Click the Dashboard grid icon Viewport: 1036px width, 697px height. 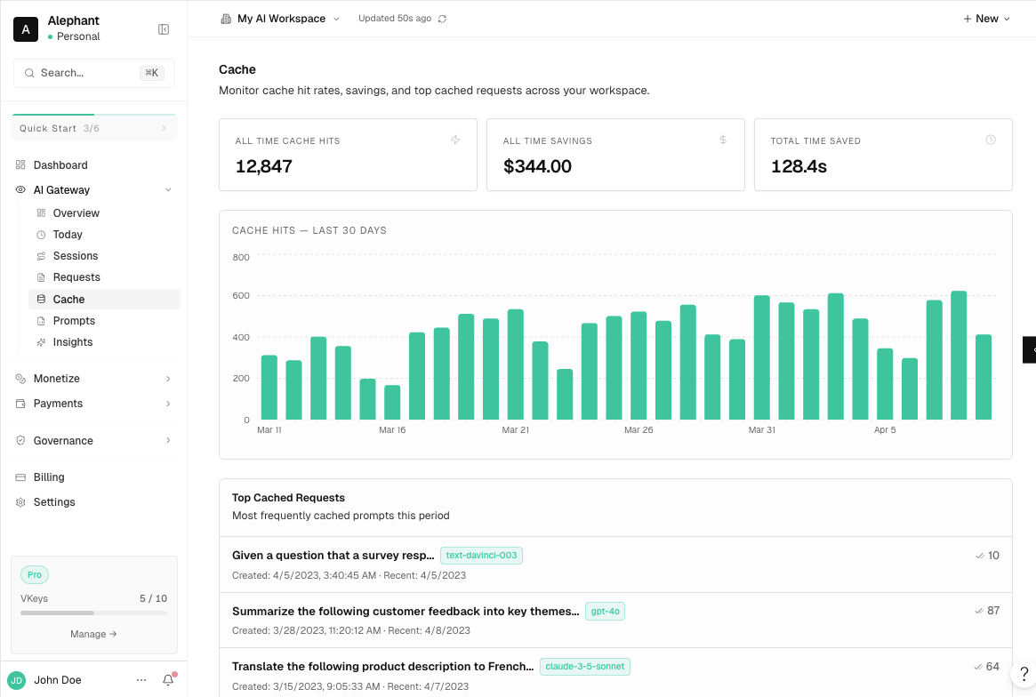[x=20, y=164]
